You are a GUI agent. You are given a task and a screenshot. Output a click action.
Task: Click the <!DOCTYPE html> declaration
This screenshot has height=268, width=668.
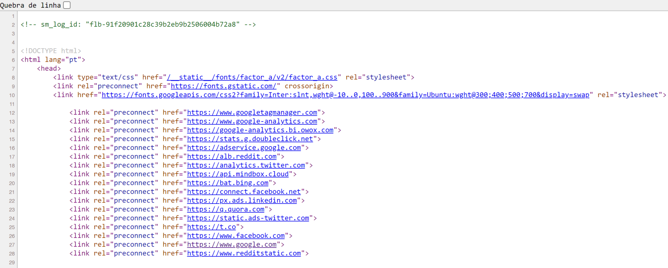tap(51, 51)
